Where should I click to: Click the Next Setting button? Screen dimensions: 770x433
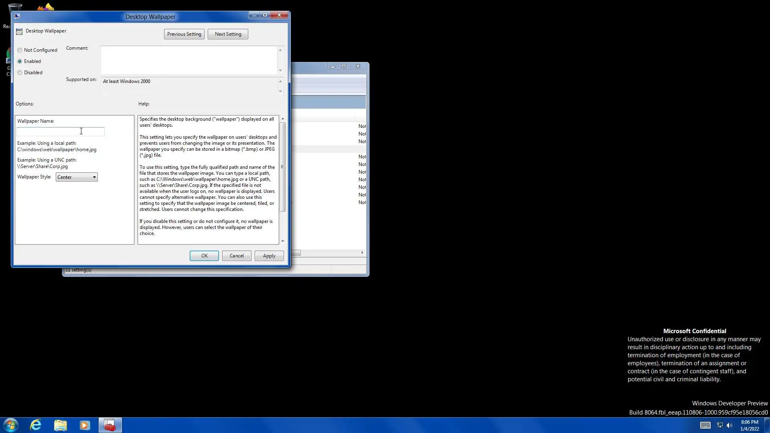(x=228, y=34)
